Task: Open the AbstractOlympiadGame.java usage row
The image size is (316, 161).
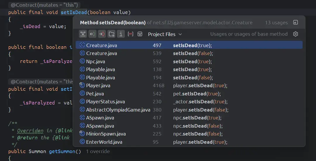Action: pos(189,110)
